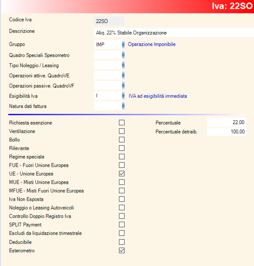Image resolution: width=254 pixels, height=266 pixels.
Task: Check the Bollo option
Action: pos(122,140)
